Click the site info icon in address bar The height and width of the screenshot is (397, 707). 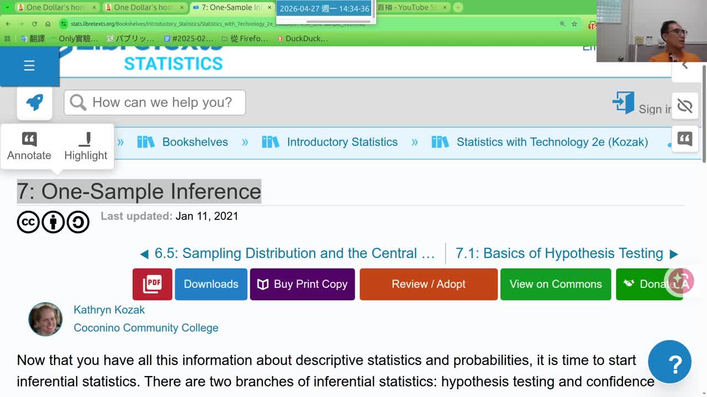[64, 24]
